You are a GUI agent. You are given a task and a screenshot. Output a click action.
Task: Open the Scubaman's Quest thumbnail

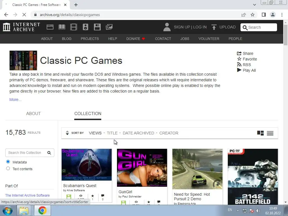click(x=87, y=165)
